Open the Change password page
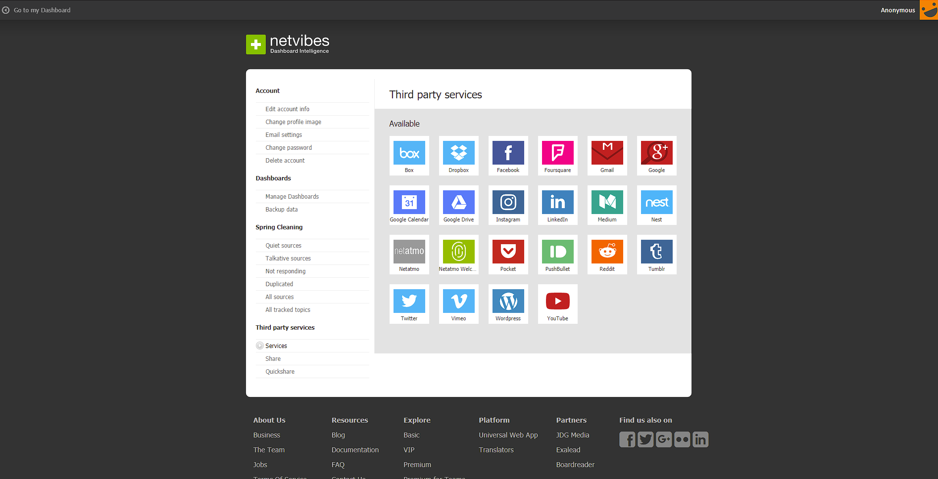Viewport: 938px width, 479px height. tap(289, 148)
